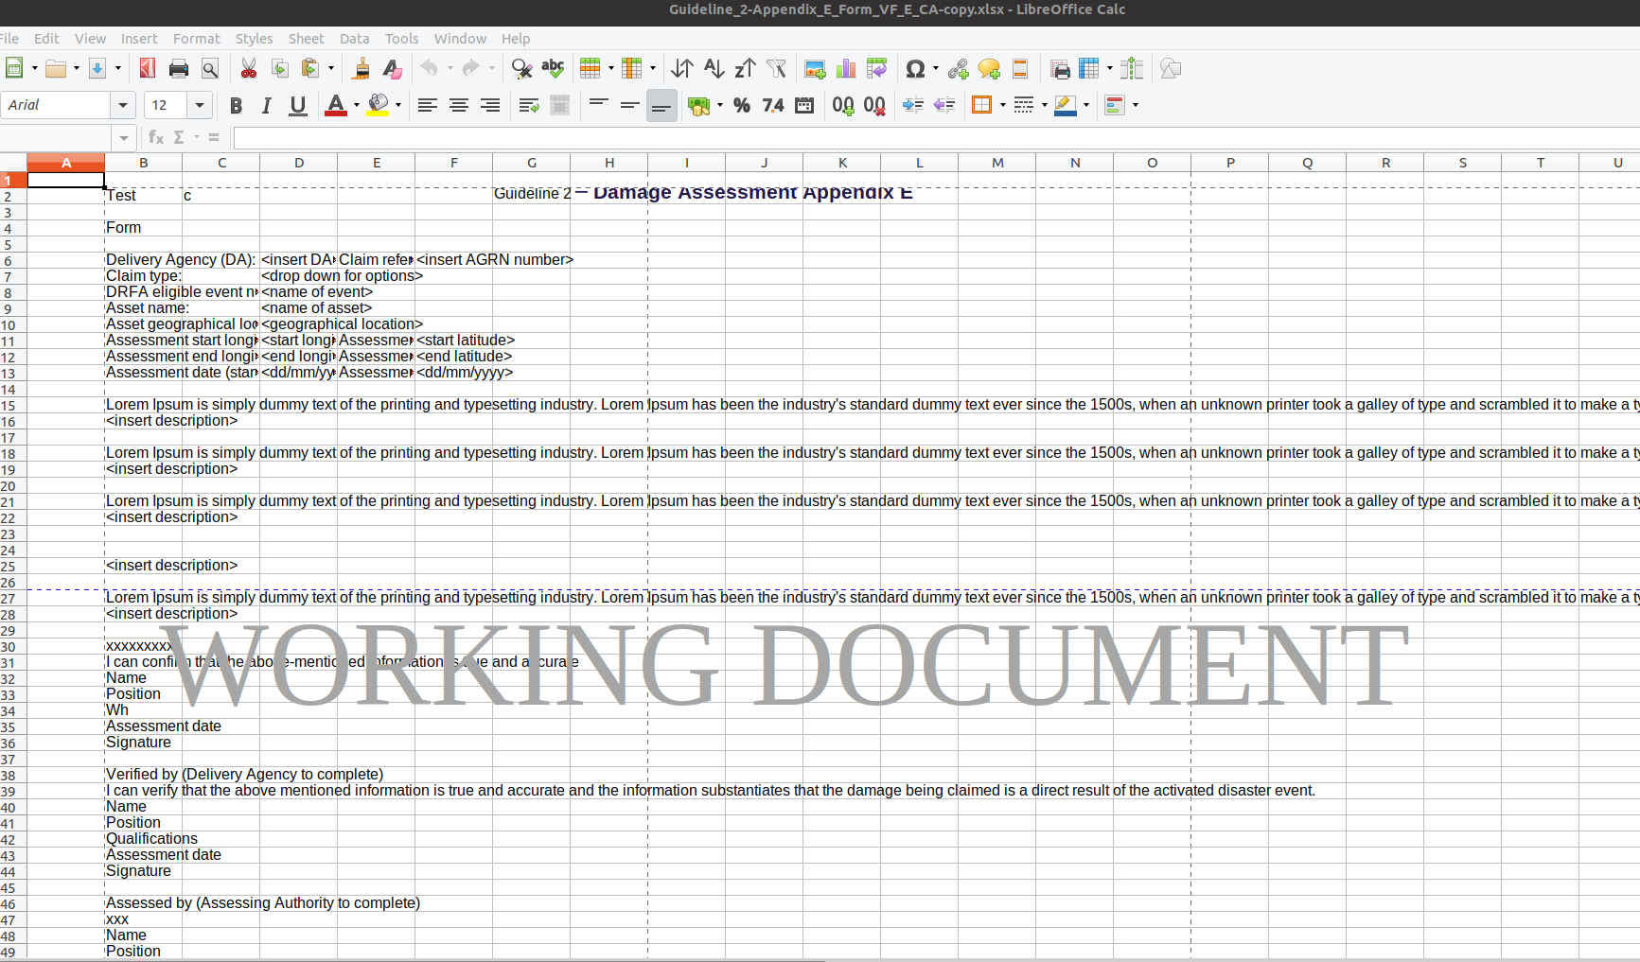Click the formula input line
1640x962 pixels.
coord(936,138)
